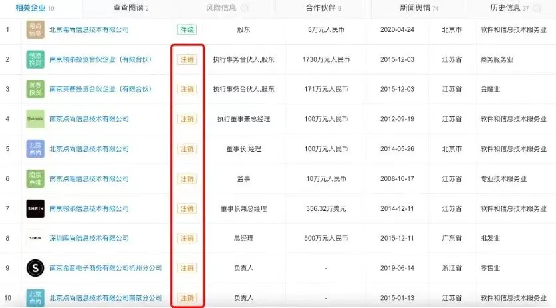
Task: Open 北京点尚信息技术有限公司南京分公司
Action: coord(105,298)
